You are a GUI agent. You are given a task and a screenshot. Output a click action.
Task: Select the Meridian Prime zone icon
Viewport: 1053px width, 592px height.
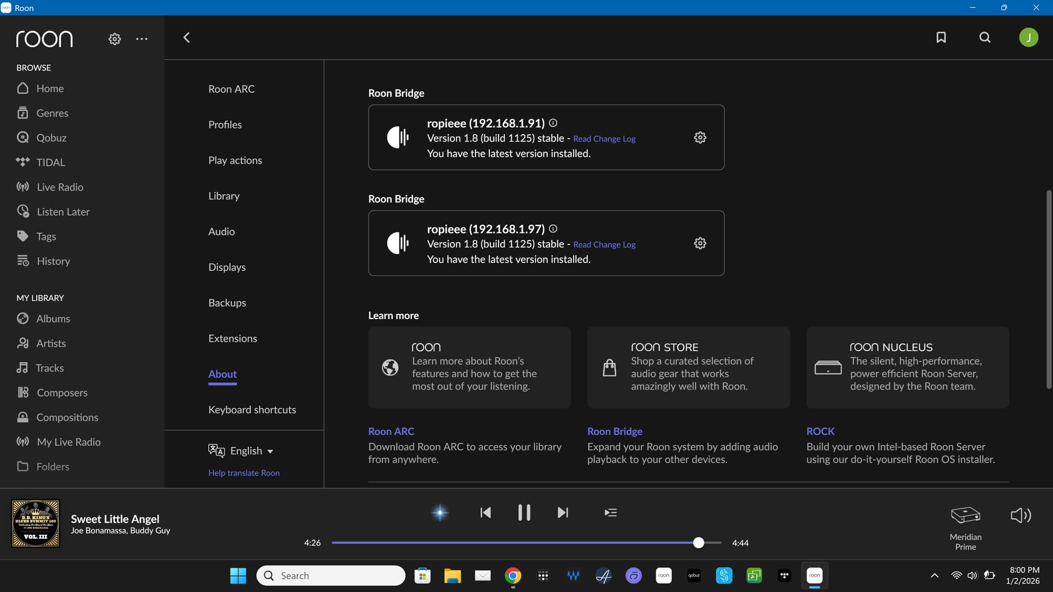coord(965,515)
